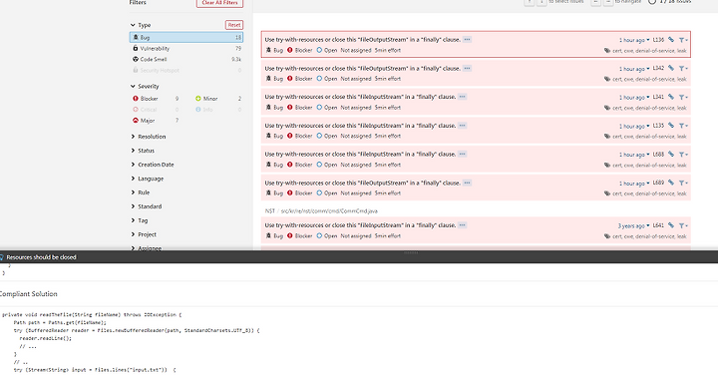The image size is (718, 375).
Task: Click the rule panel resize handle
Action: pos(410,252)
